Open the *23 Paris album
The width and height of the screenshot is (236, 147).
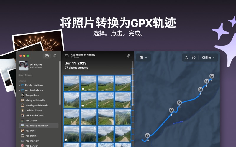click(38, 131)
